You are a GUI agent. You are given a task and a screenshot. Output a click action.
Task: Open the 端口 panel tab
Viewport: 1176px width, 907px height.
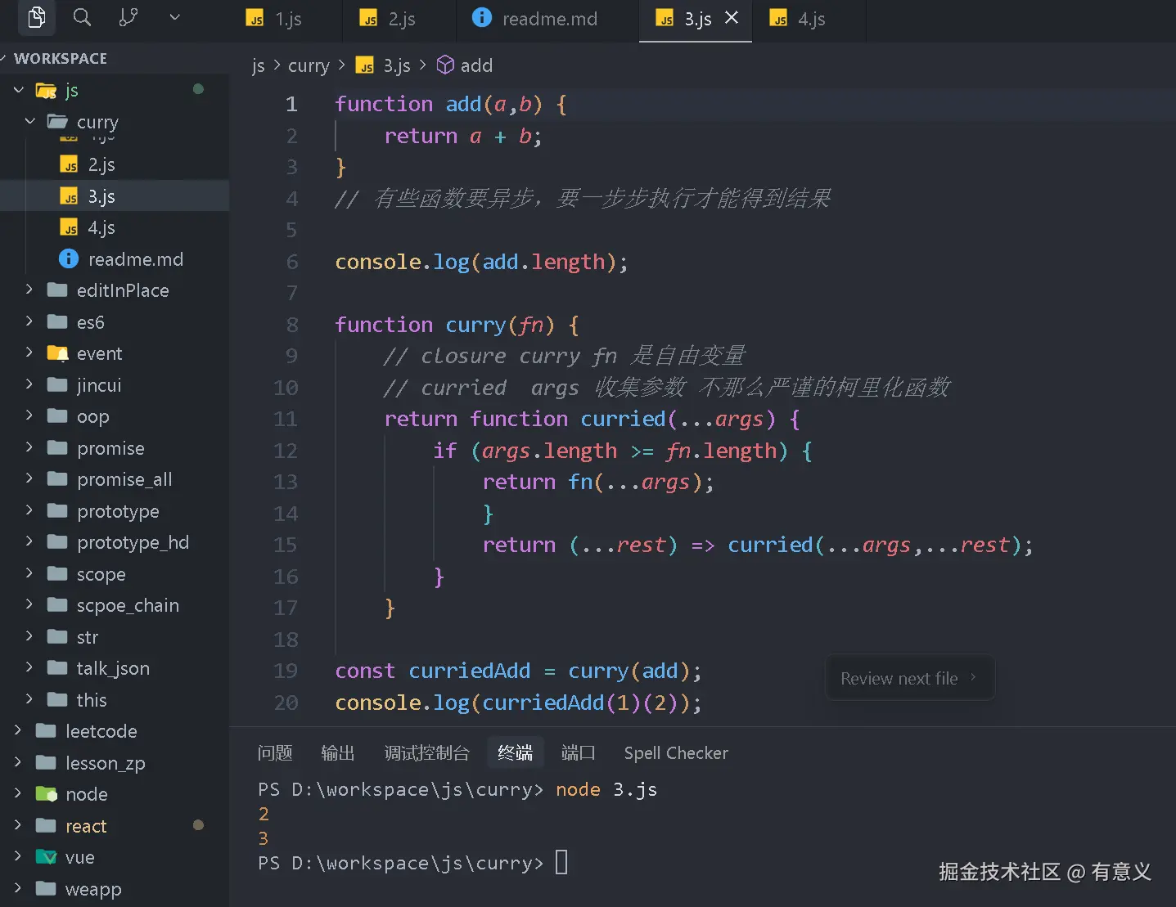(579, 752)
